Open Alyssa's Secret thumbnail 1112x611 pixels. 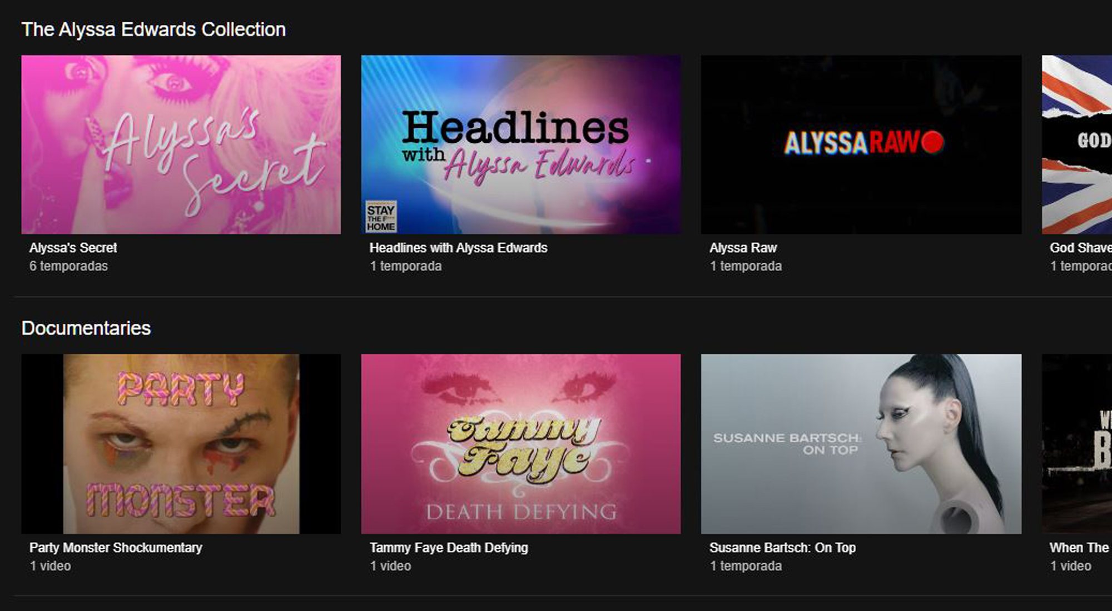coord(181,144)
